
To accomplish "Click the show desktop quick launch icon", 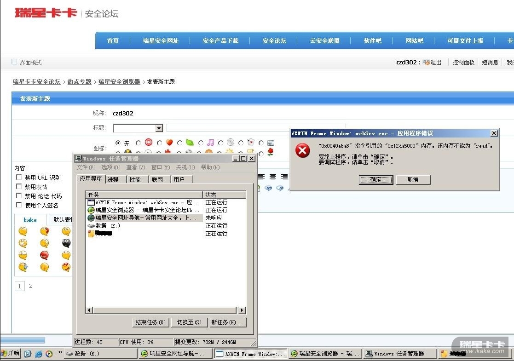I will (28, 354).
